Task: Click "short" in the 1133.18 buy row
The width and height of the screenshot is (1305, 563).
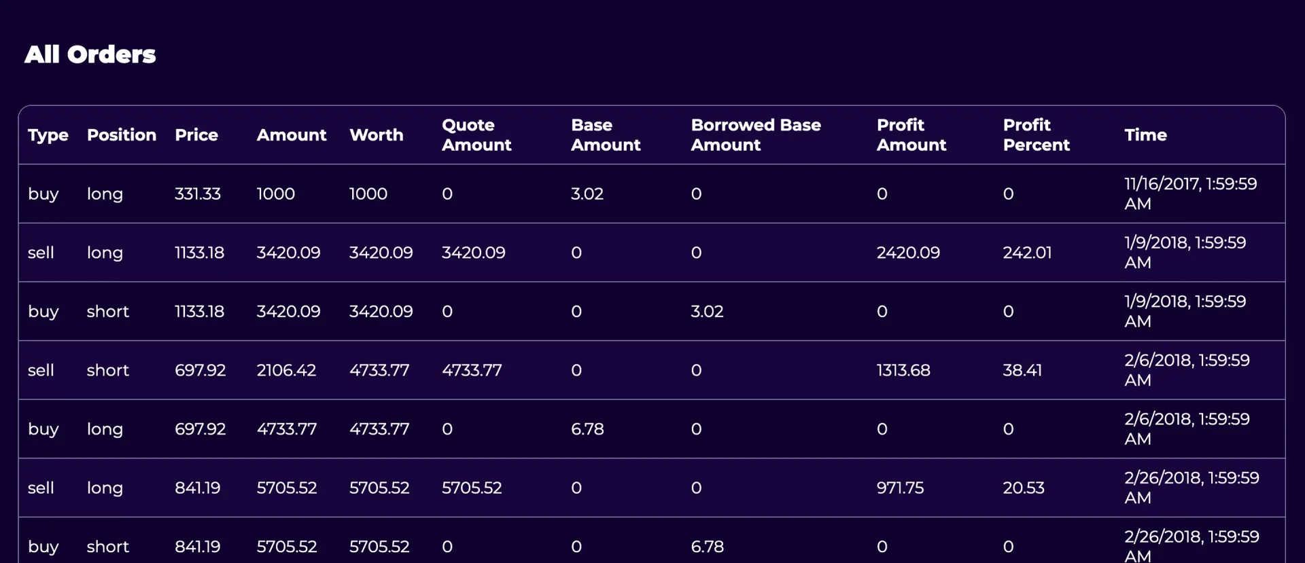Action: (107, 311)
